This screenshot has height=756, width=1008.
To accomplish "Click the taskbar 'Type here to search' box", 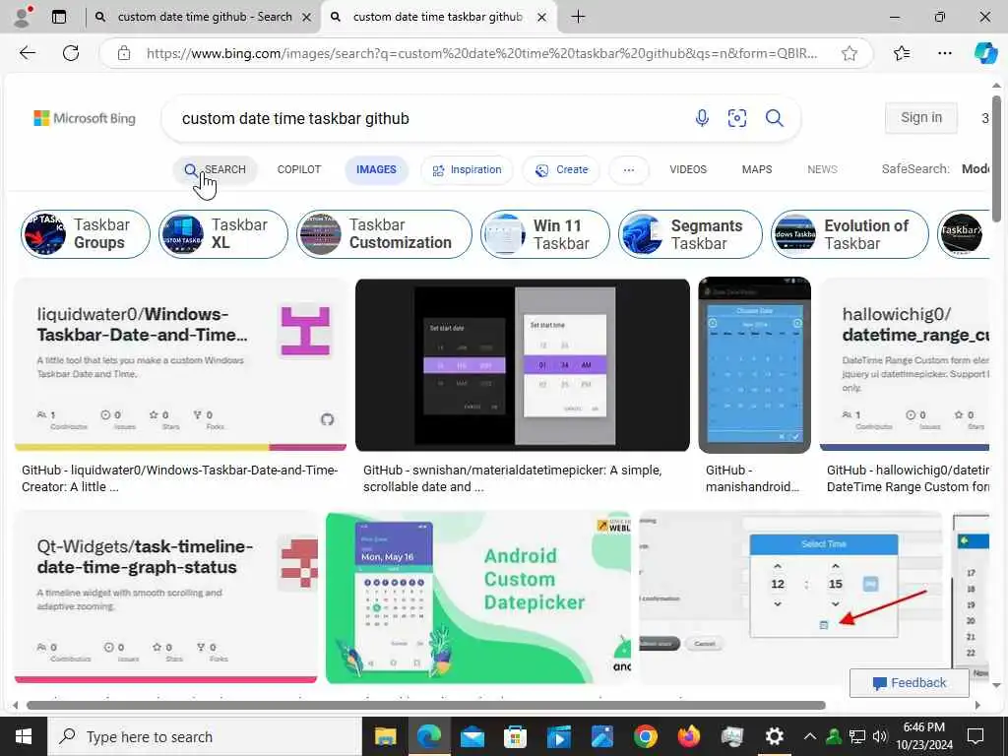I will click(205, 736).
